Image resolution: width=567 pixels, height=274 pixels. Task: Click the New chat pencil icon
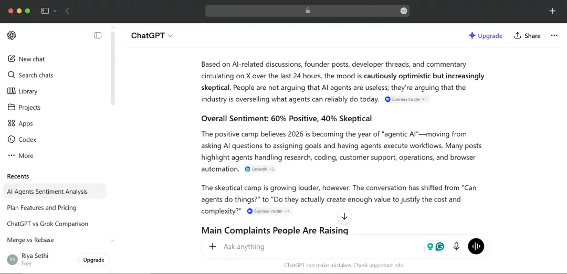click(x=11, y=59)
